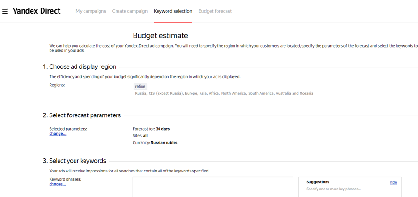Click the Budget estimate page heading
Viewport: 418px width, 197px height.
160,36
